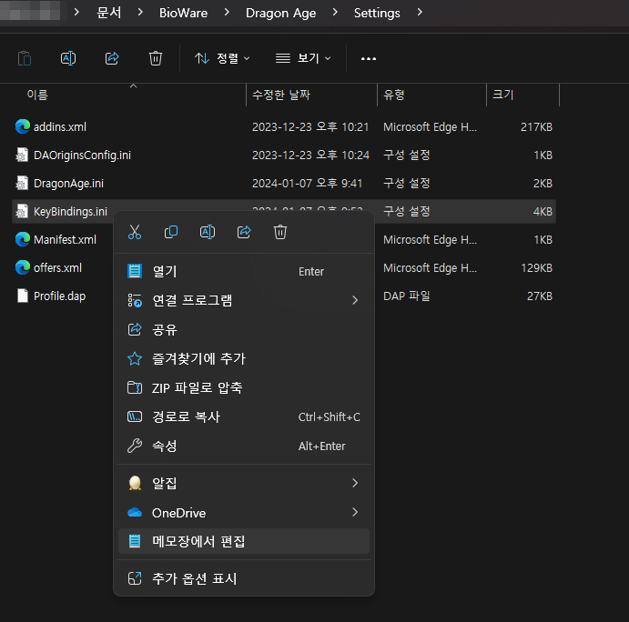Click the config icon beside DragonAge.ini
The image size is (629, 622).
(x=22, y=183)
